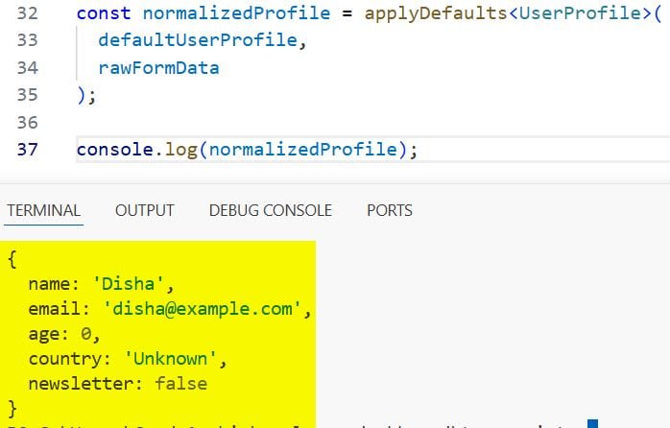This screenshot has width=670, height=428.
Task: Click the applyDefaults function call
Action: [436, 13]
